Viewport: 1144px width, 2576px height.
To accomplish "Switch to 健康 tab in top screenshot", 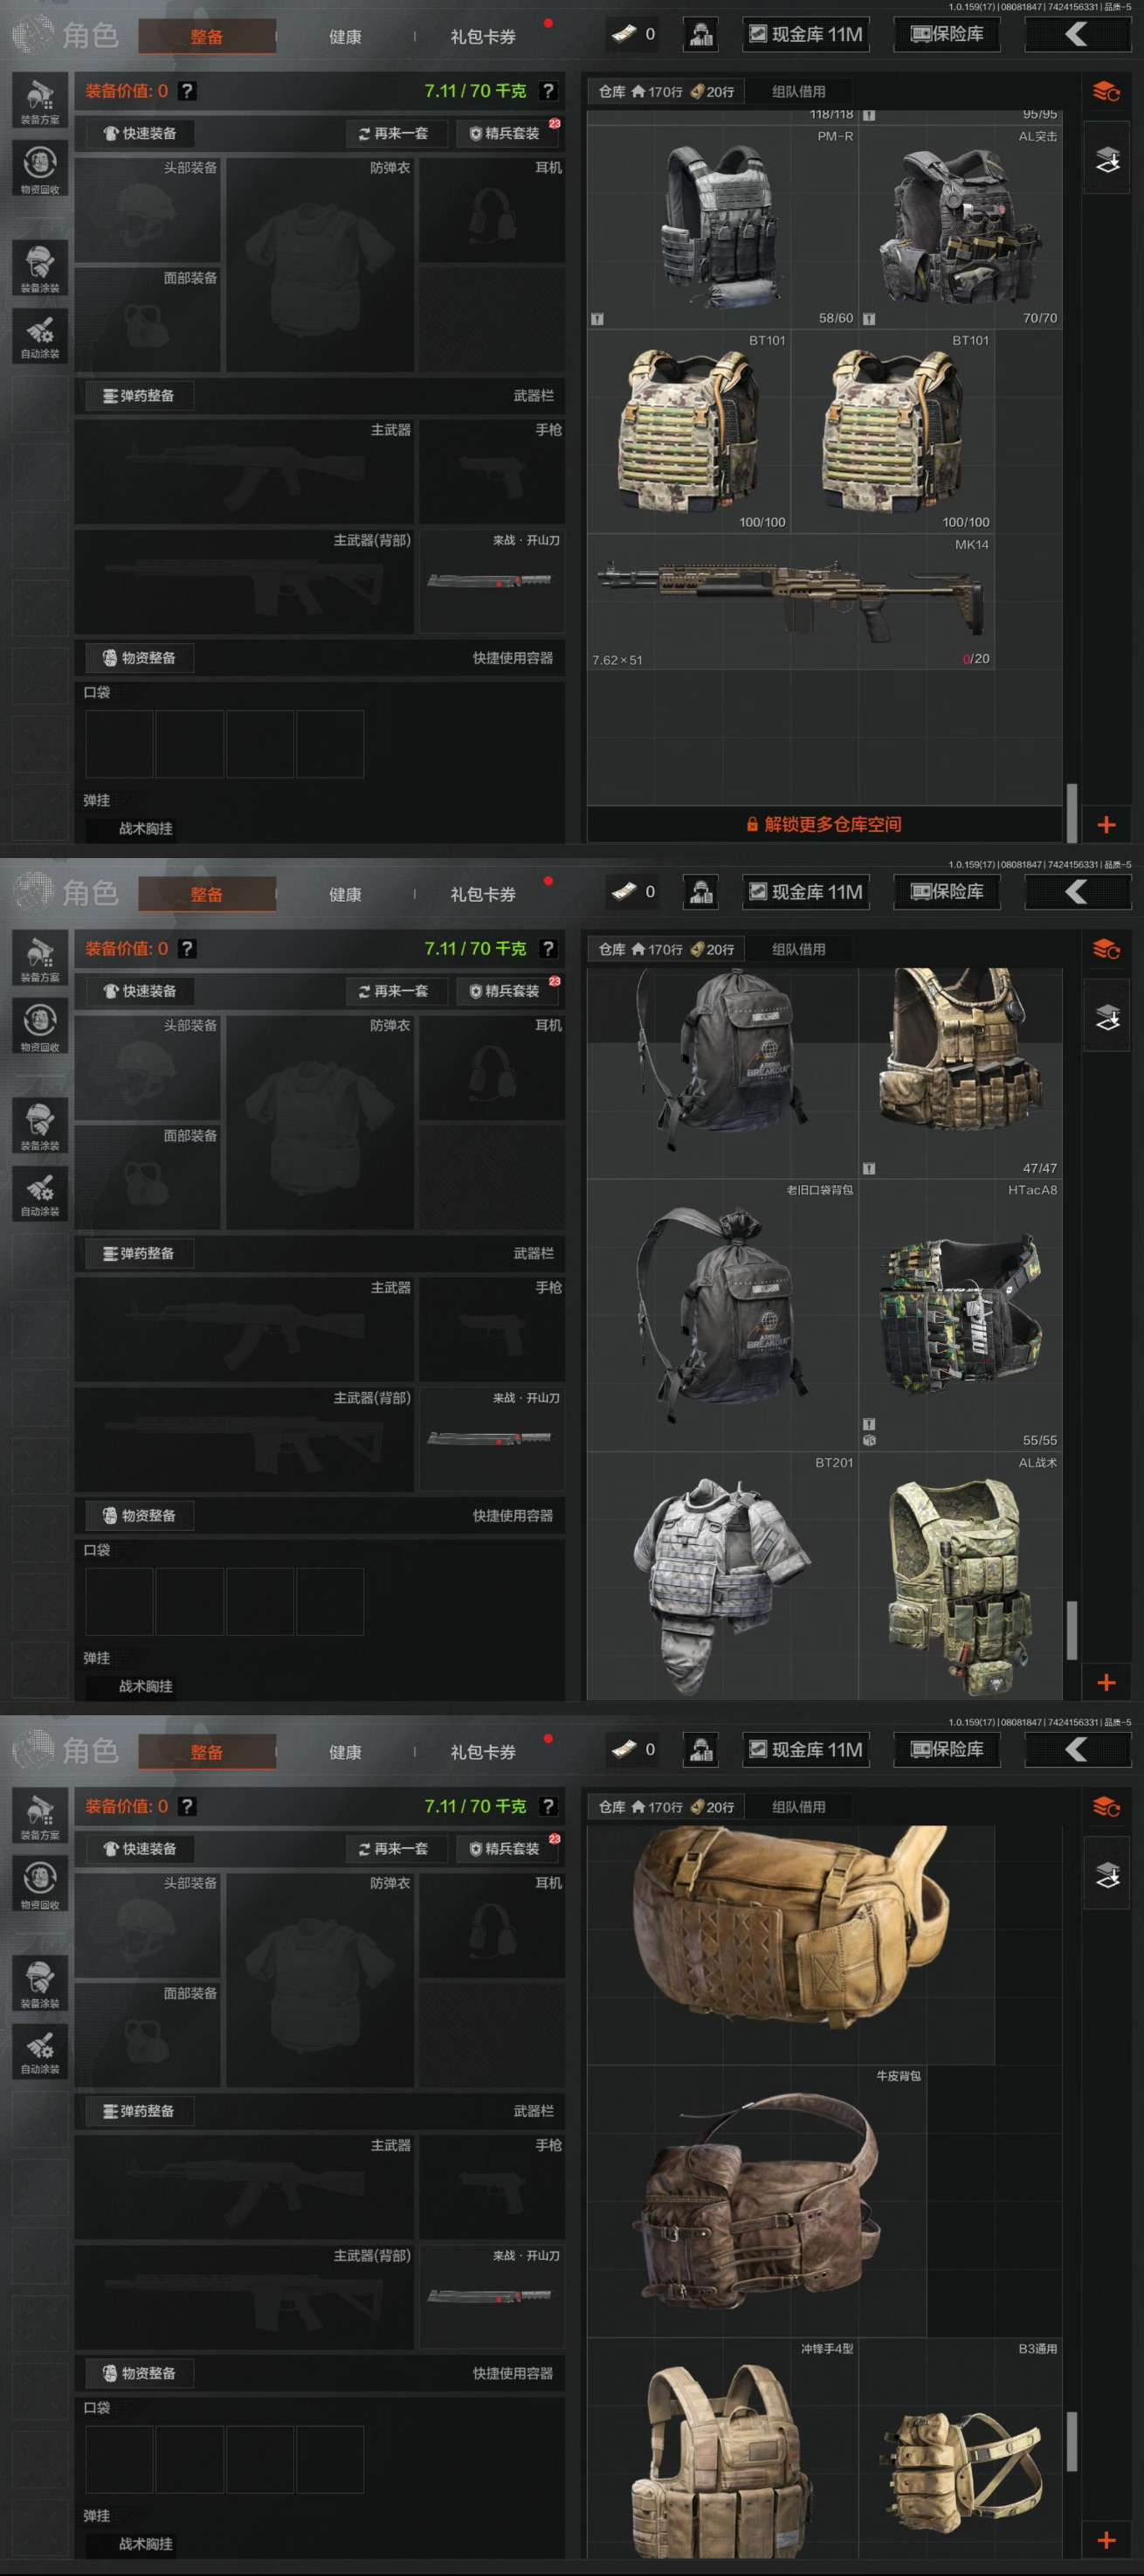I will [345, 37].
